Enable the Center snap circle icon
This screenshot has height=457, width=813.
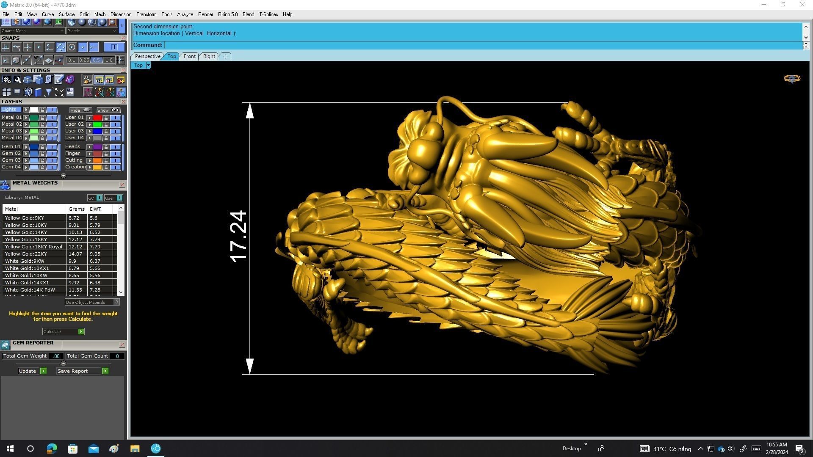tap(72, 47)
